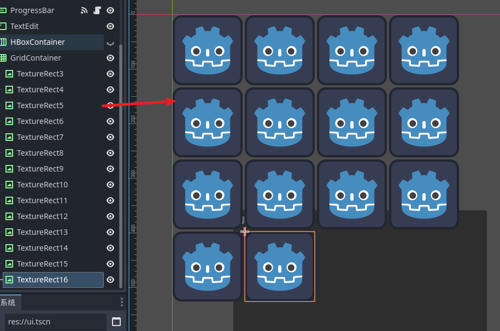
Task: Hide the ProgressBar node
Action: 110,10
